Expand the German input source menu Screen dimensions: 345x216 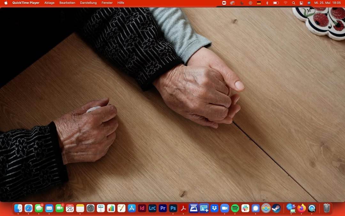[259, 3]
